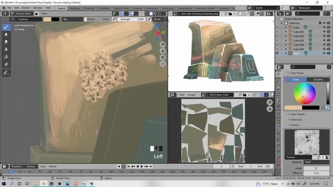This screenshot has height=187, width=333.
Task: Toggle radius pressure sensitivity icon
Action: [114, 19]
